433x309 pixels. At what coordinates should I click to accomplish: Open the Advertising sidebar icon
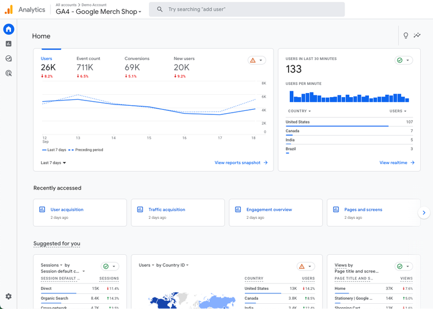9,73
